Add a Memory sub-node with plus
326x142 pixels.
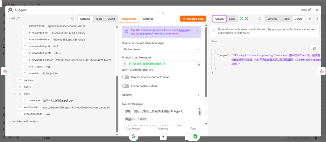tap(163, 136)
